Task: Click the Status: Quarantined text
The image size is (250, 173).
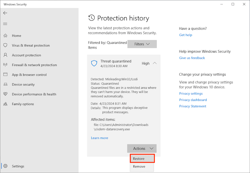Action: [105, 84]
